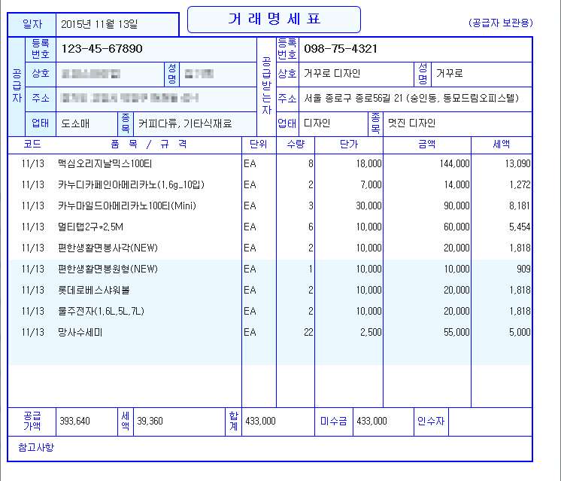The image size is (561, 481).
Task: Select recipient company name 거꾸로 디자인
Action: 332,74
